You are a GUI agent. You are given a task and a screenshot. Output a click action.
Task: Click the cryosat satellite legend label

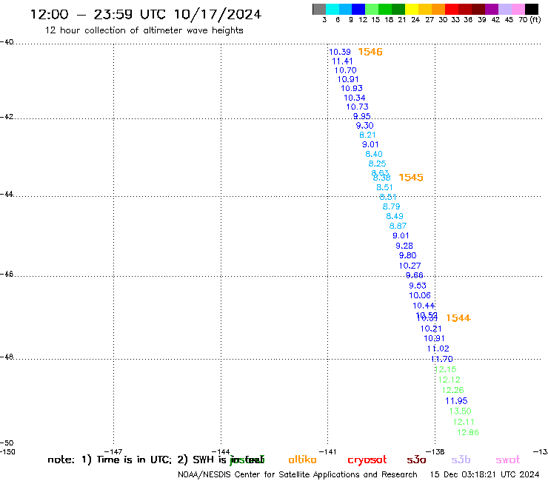pyautogui.click(x=367, y=460)
